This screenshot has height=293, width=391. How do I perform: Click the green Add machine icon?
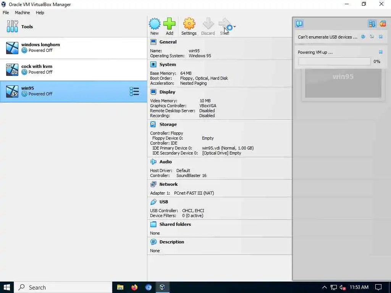point(169,24)
